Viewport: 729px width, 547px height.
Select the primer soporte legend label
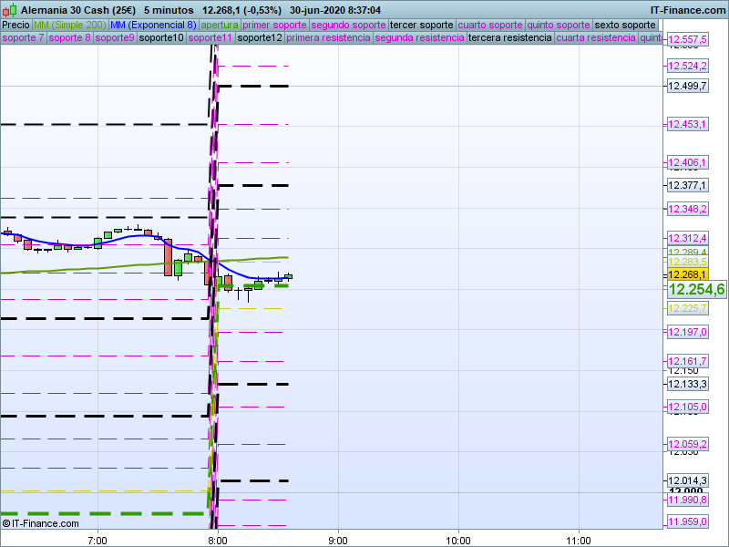tap(274, 25)
